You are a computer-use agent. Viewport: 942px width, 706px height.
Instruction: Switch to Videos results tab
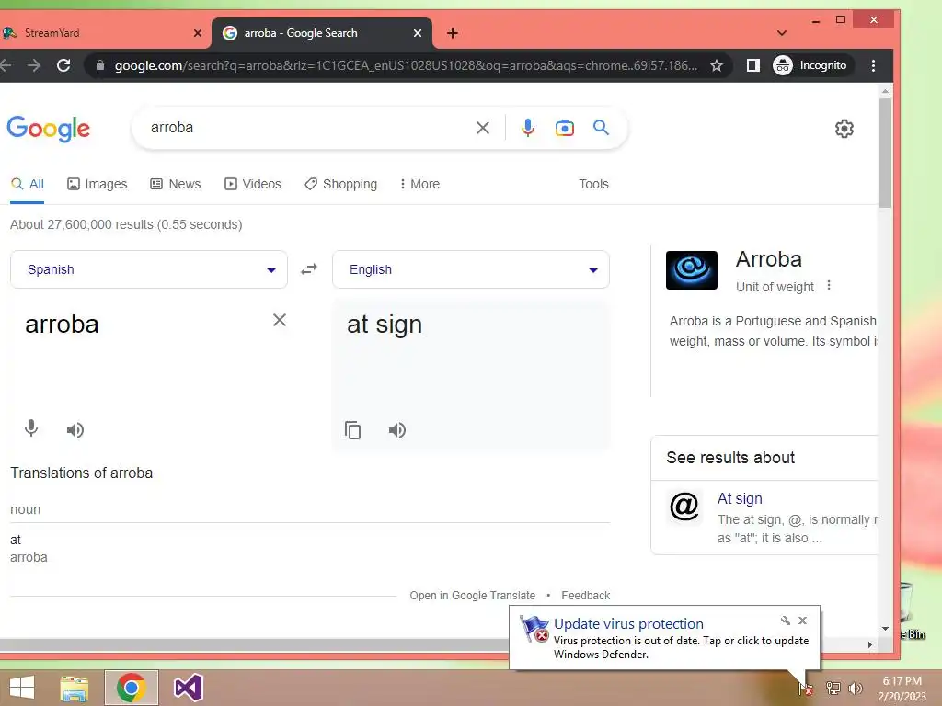click(x=253, y=184)
